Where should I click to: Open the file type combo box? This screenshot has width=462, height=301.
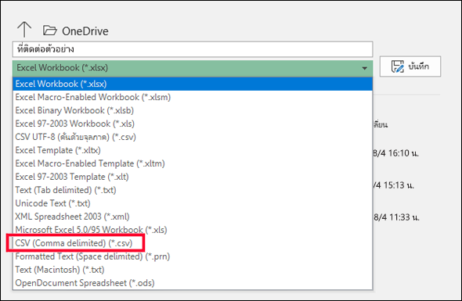pyautogui.click(x=193, y=68)
